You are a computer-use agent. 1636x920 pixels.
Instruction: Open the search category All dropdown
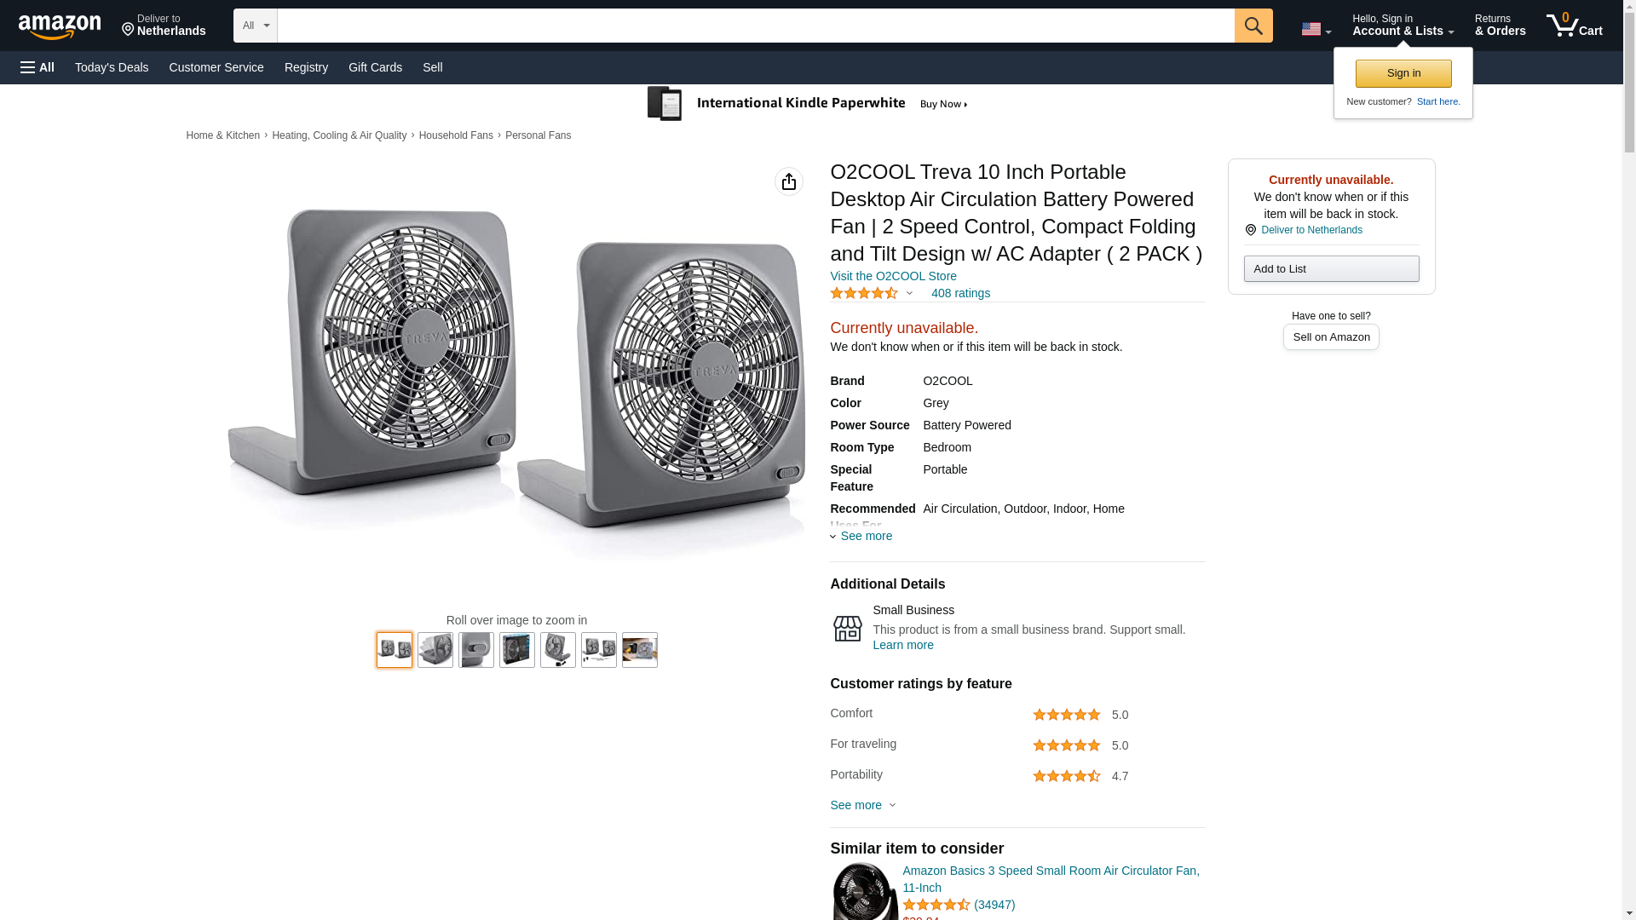click(x=255, y=26)
